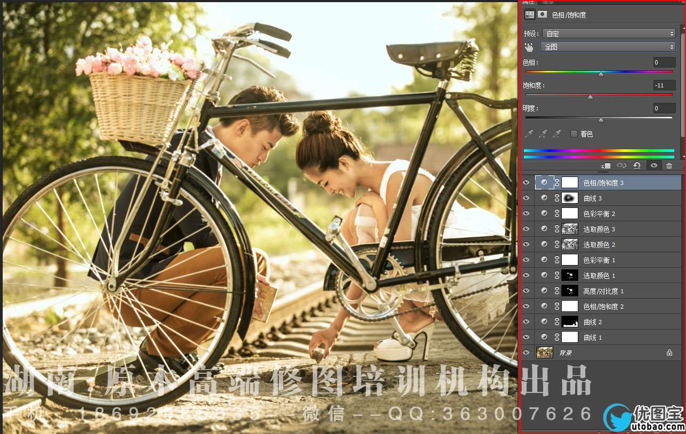Image resolution: width=686 pixels, height=434 pixels.
Task: Hide the 色相/饱和度 3 layer
Action: click(527, 182)
